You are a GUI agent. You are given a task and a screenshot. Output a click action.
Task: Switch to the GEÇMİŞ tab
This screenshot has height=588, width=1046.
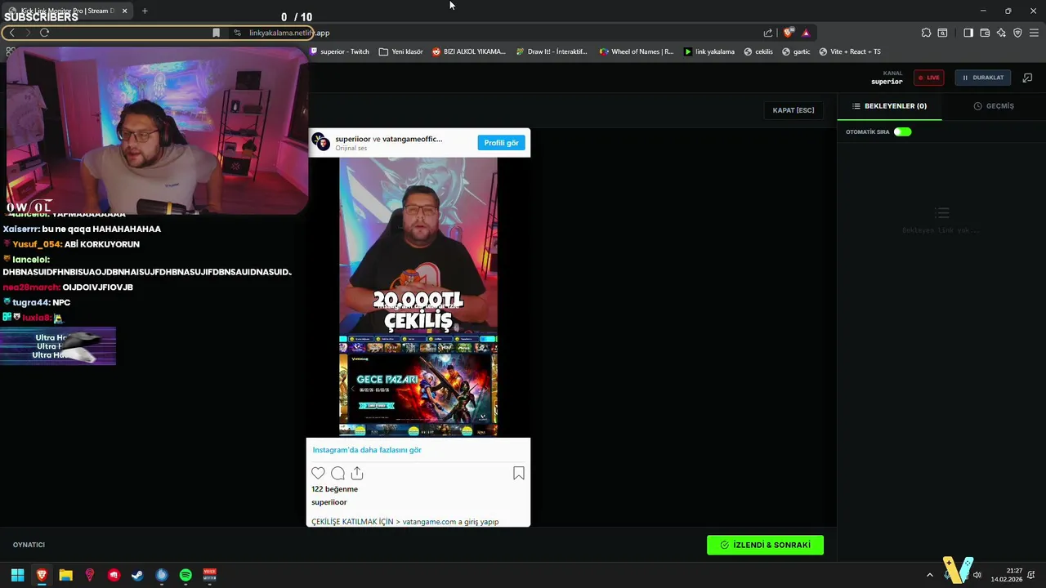tap(994, 106)
